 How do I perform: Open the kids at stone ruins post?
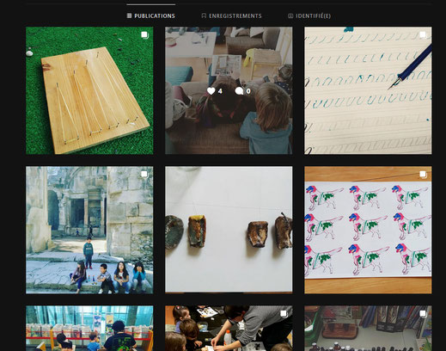(x=89, y=230)
